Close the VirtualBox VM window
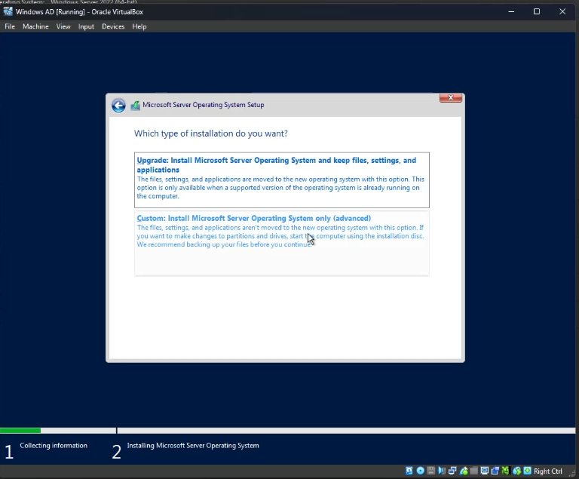The width and height of the screenshot is (579, 479). [x=562, y=11]
